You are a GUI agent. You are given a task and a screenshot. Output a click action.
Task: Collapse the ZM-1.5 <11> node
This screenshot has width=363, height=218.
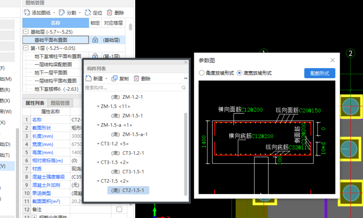[98, 106]
